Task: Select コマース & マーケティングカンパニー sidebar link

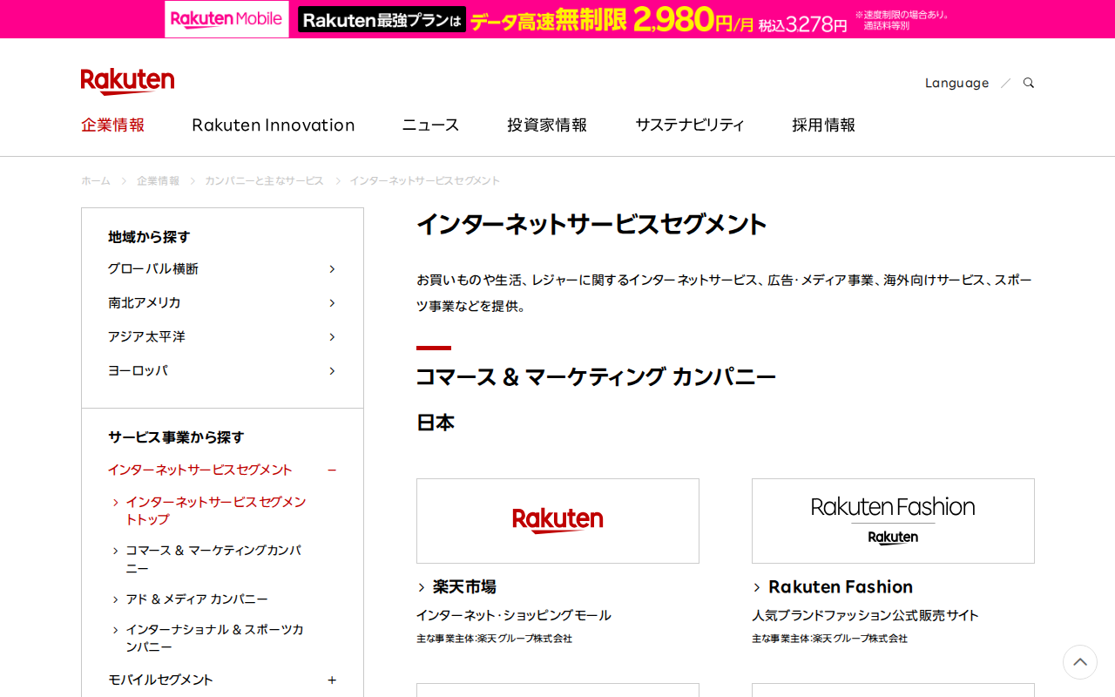Action: [x=213, y=559]
